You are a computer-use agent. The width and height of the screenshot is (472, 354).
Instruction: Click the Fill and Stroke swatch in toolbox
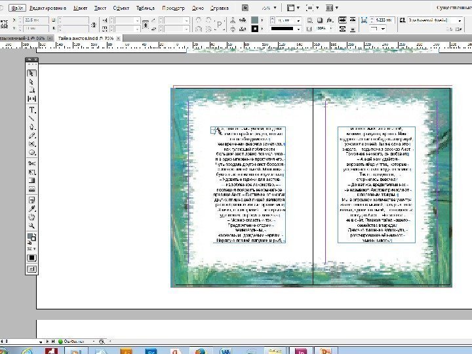(x=31, y=237)
